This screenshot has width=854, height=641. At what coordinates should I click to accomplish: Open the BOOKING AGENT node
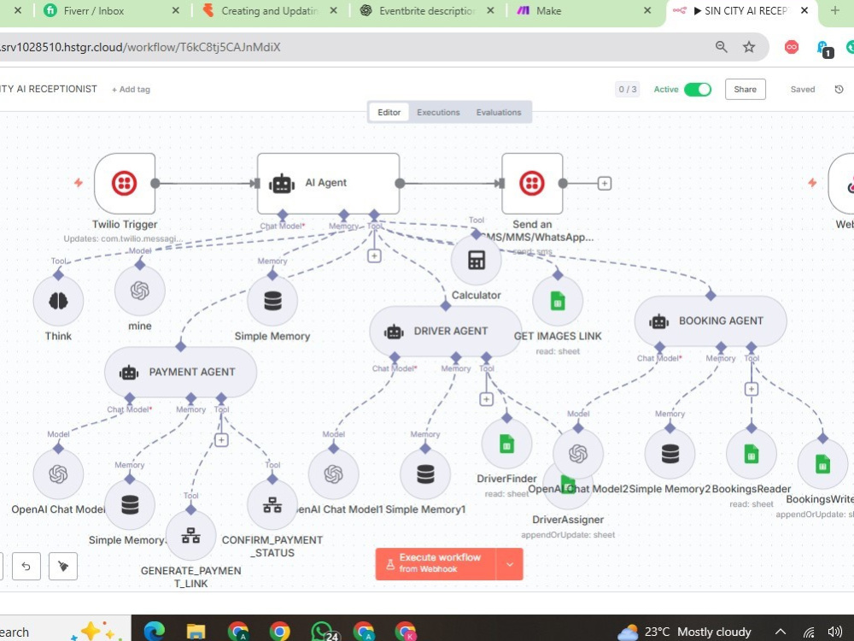tap(711, 321)
